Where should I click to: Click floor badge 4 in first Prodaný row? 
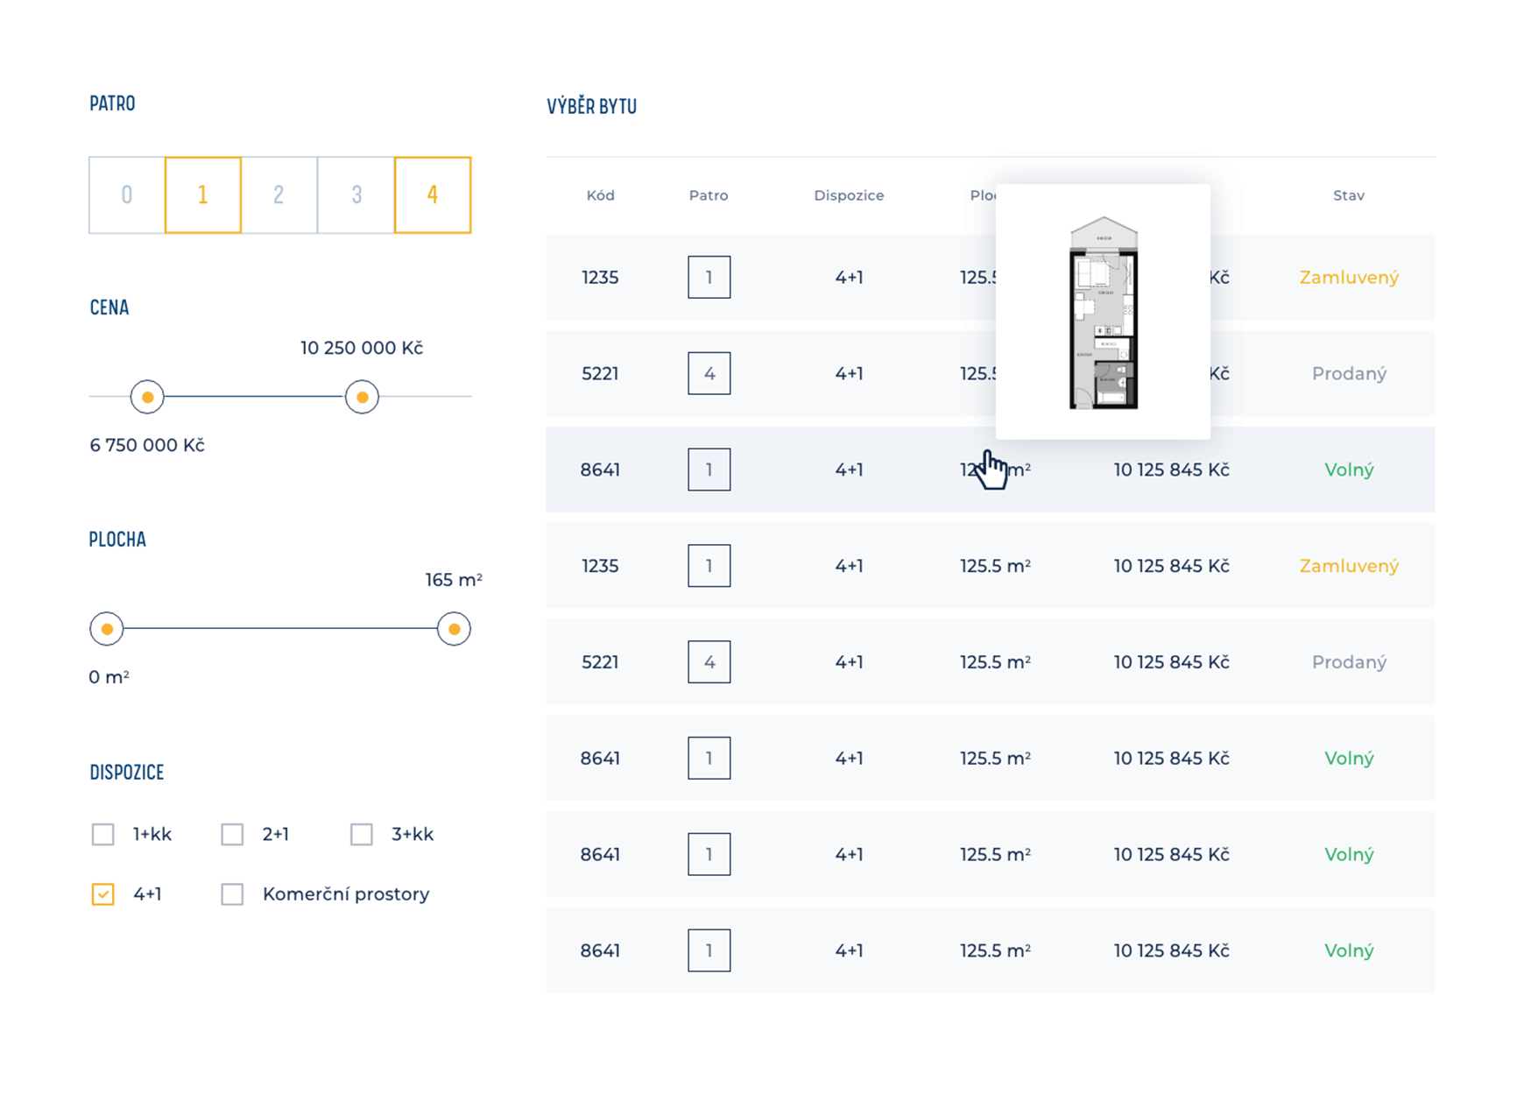(x=709, y=373)
